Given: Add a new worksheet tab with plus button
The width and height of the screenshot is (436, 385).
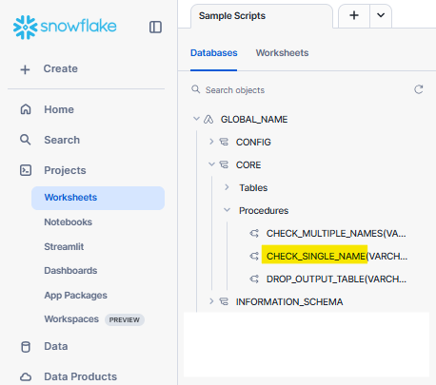Looking at the screenshot, I should (x=354, y=15).
